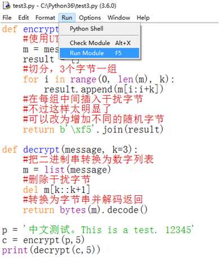Click the comment '#切分，3个字节一组'
The image size is (219, 259).
coord(70,69)
